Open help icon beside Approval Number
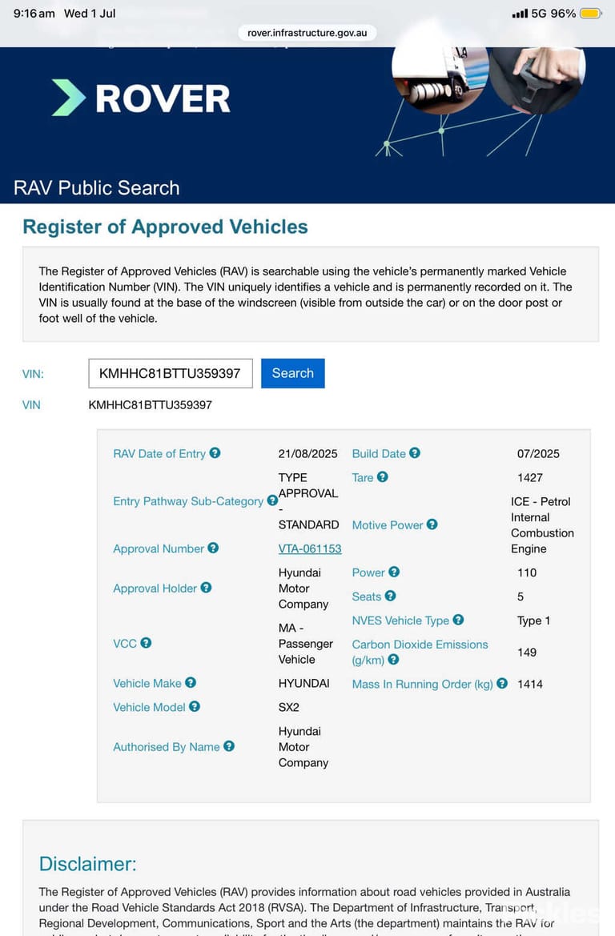The width and height of the screenshot is (615, 936). [x=213, y=548]
